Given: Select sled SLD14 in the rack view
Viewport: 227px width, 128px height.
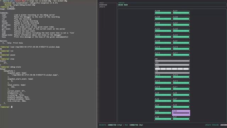Looking at the screenshot, I should point(163,77).
